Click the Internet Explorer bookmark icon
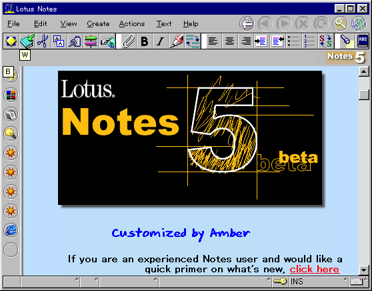This screenshot has height=291, width=372. (x=11, y=230)
